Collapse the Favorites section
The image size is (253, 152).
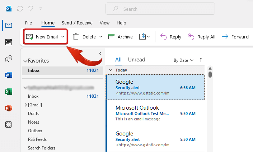(25, 61)
